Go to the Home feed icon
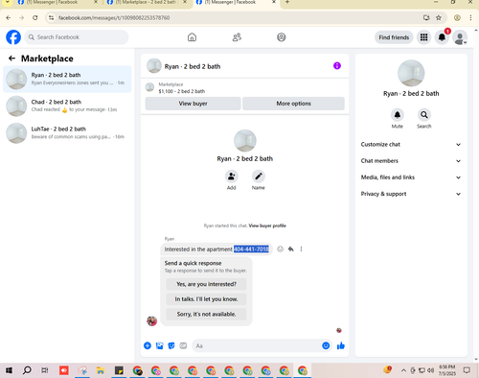This screenshot has height=378, width=479. 192,37
